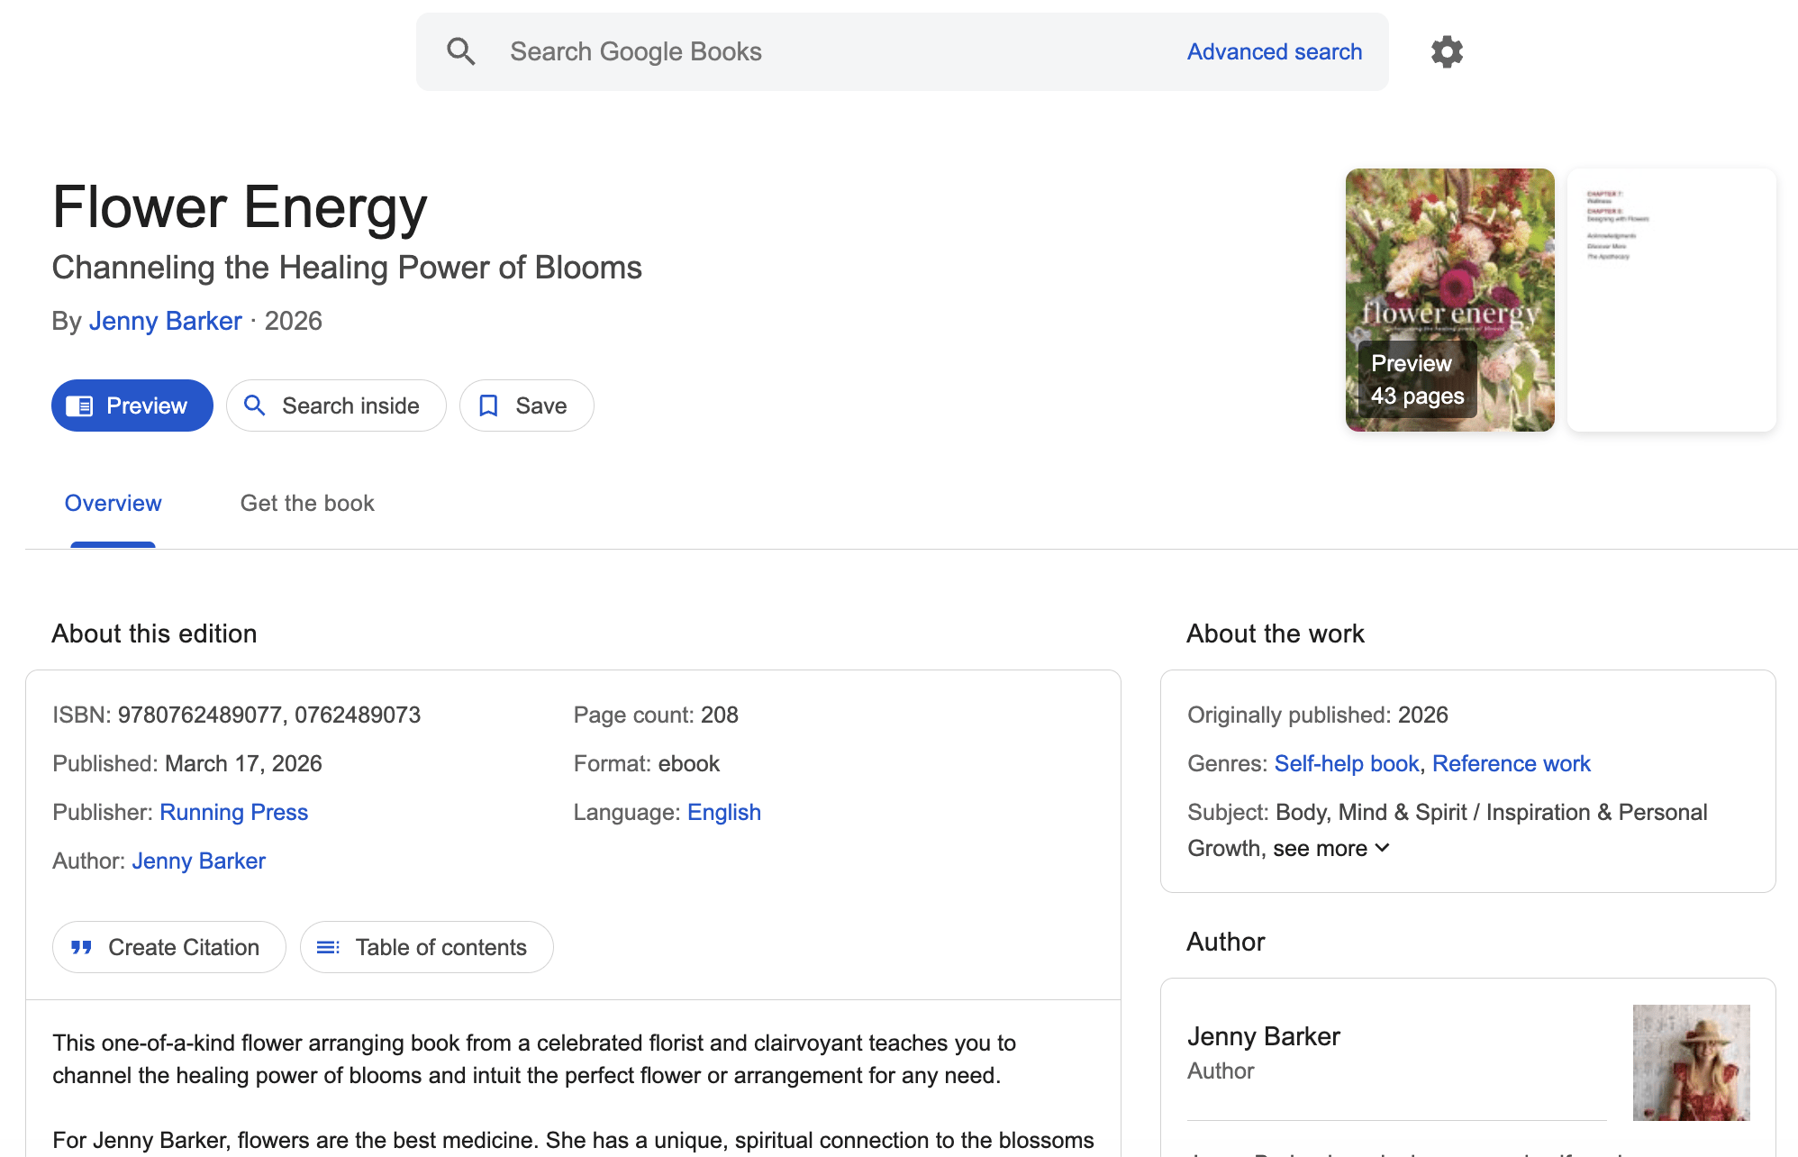The image size is (1798, 1157).
Task: Click the blue Preview button
Action: click(x=132, y=405)
